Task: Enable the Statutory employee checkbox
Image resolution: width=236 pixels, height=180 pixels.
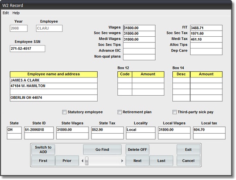Action: [64, 112]
